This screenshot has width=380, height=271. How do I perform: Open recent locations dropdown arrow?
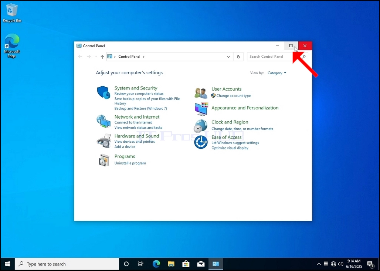tap(96, 57)
